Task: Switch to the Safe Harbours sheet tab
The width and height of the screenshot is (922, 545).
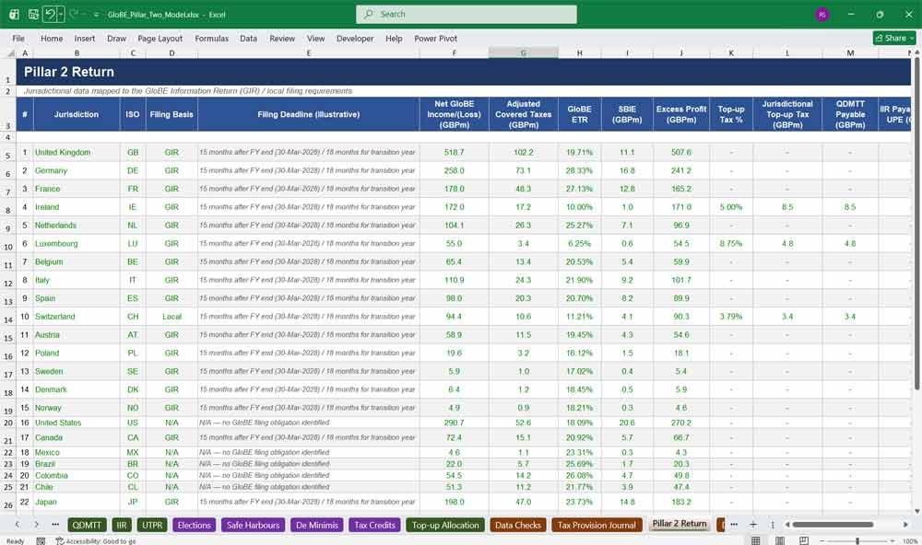Action: pyautogui.click(x=253, y=525)
